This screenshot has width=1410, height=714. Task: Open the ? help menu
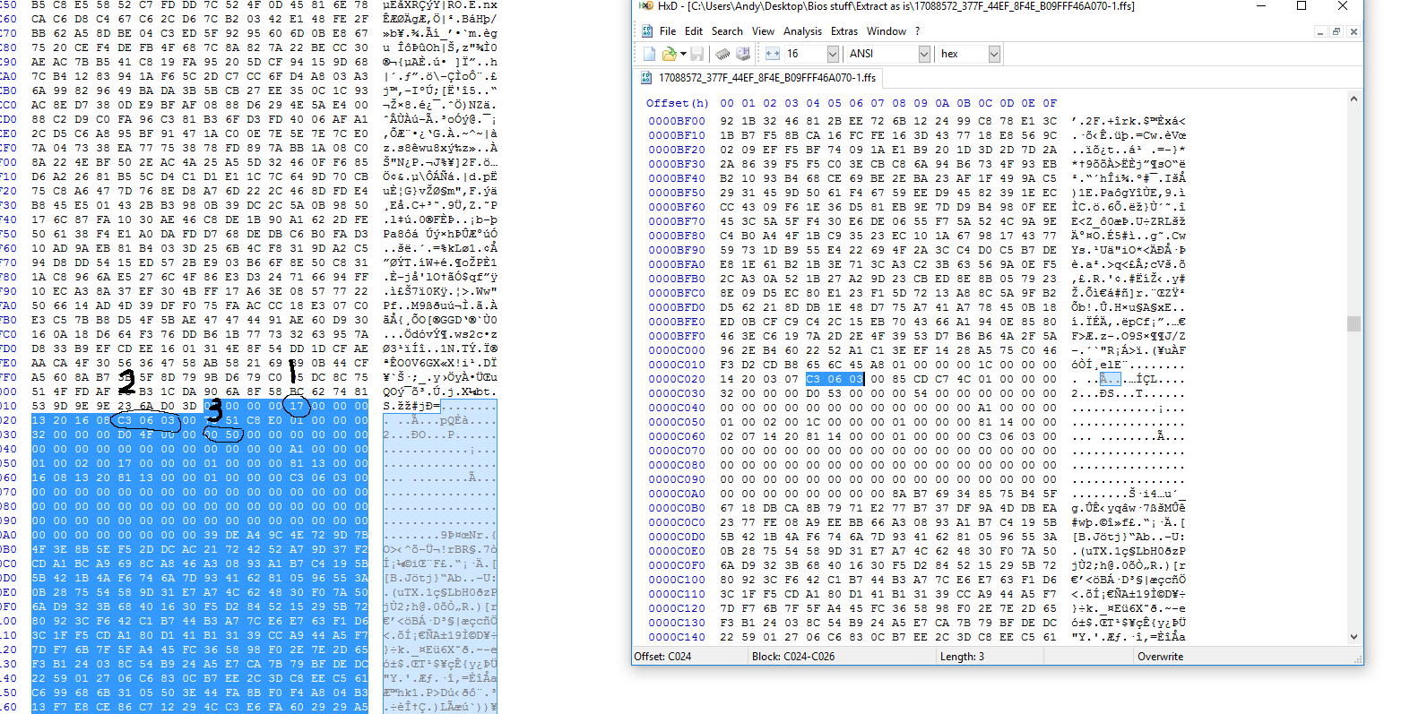917,31
